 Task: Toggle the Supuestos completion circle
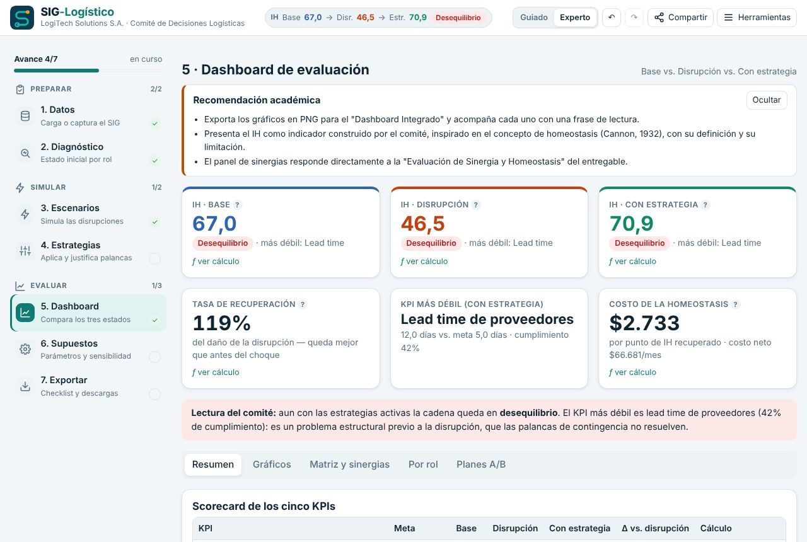tap(154, 357)
